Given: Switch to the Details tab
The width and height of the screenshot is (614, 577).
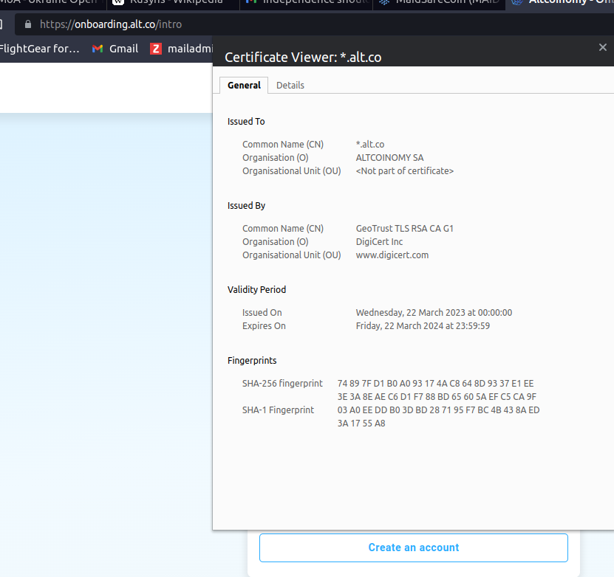Looking at the screenshot, I should [x=290, y=85].
